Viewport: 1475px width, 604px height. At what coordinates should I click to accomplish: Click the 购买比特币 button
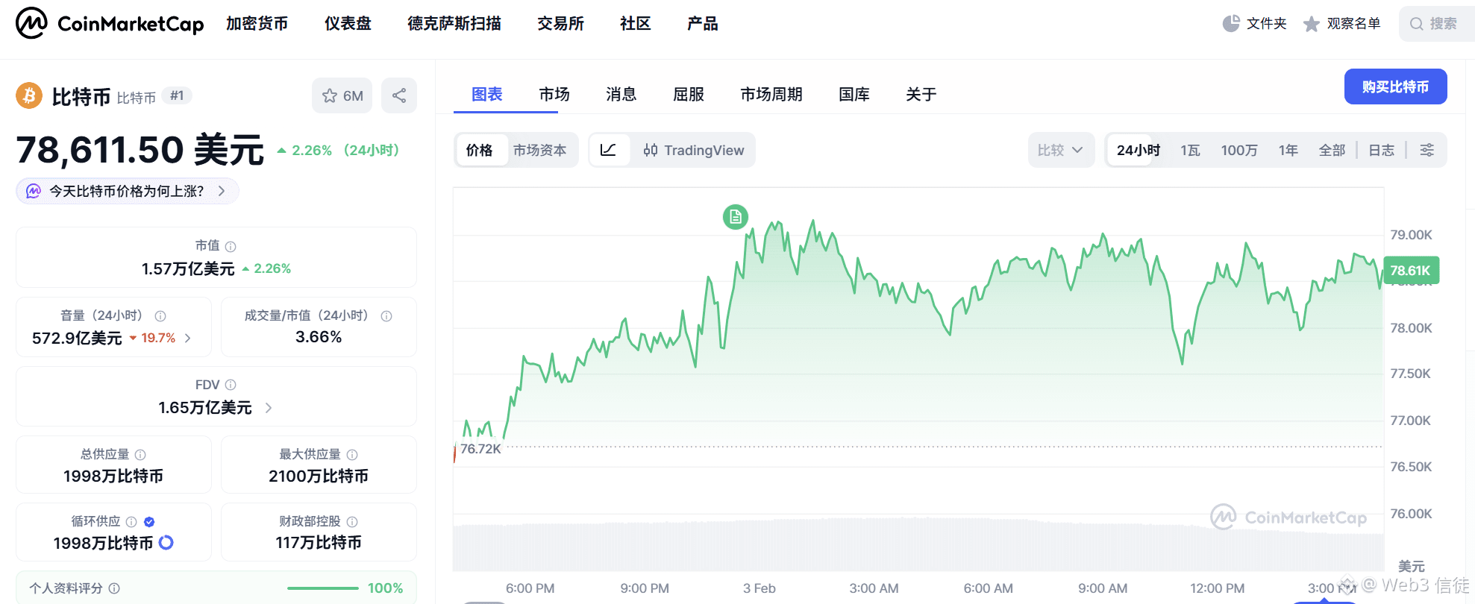[1395, 86]
